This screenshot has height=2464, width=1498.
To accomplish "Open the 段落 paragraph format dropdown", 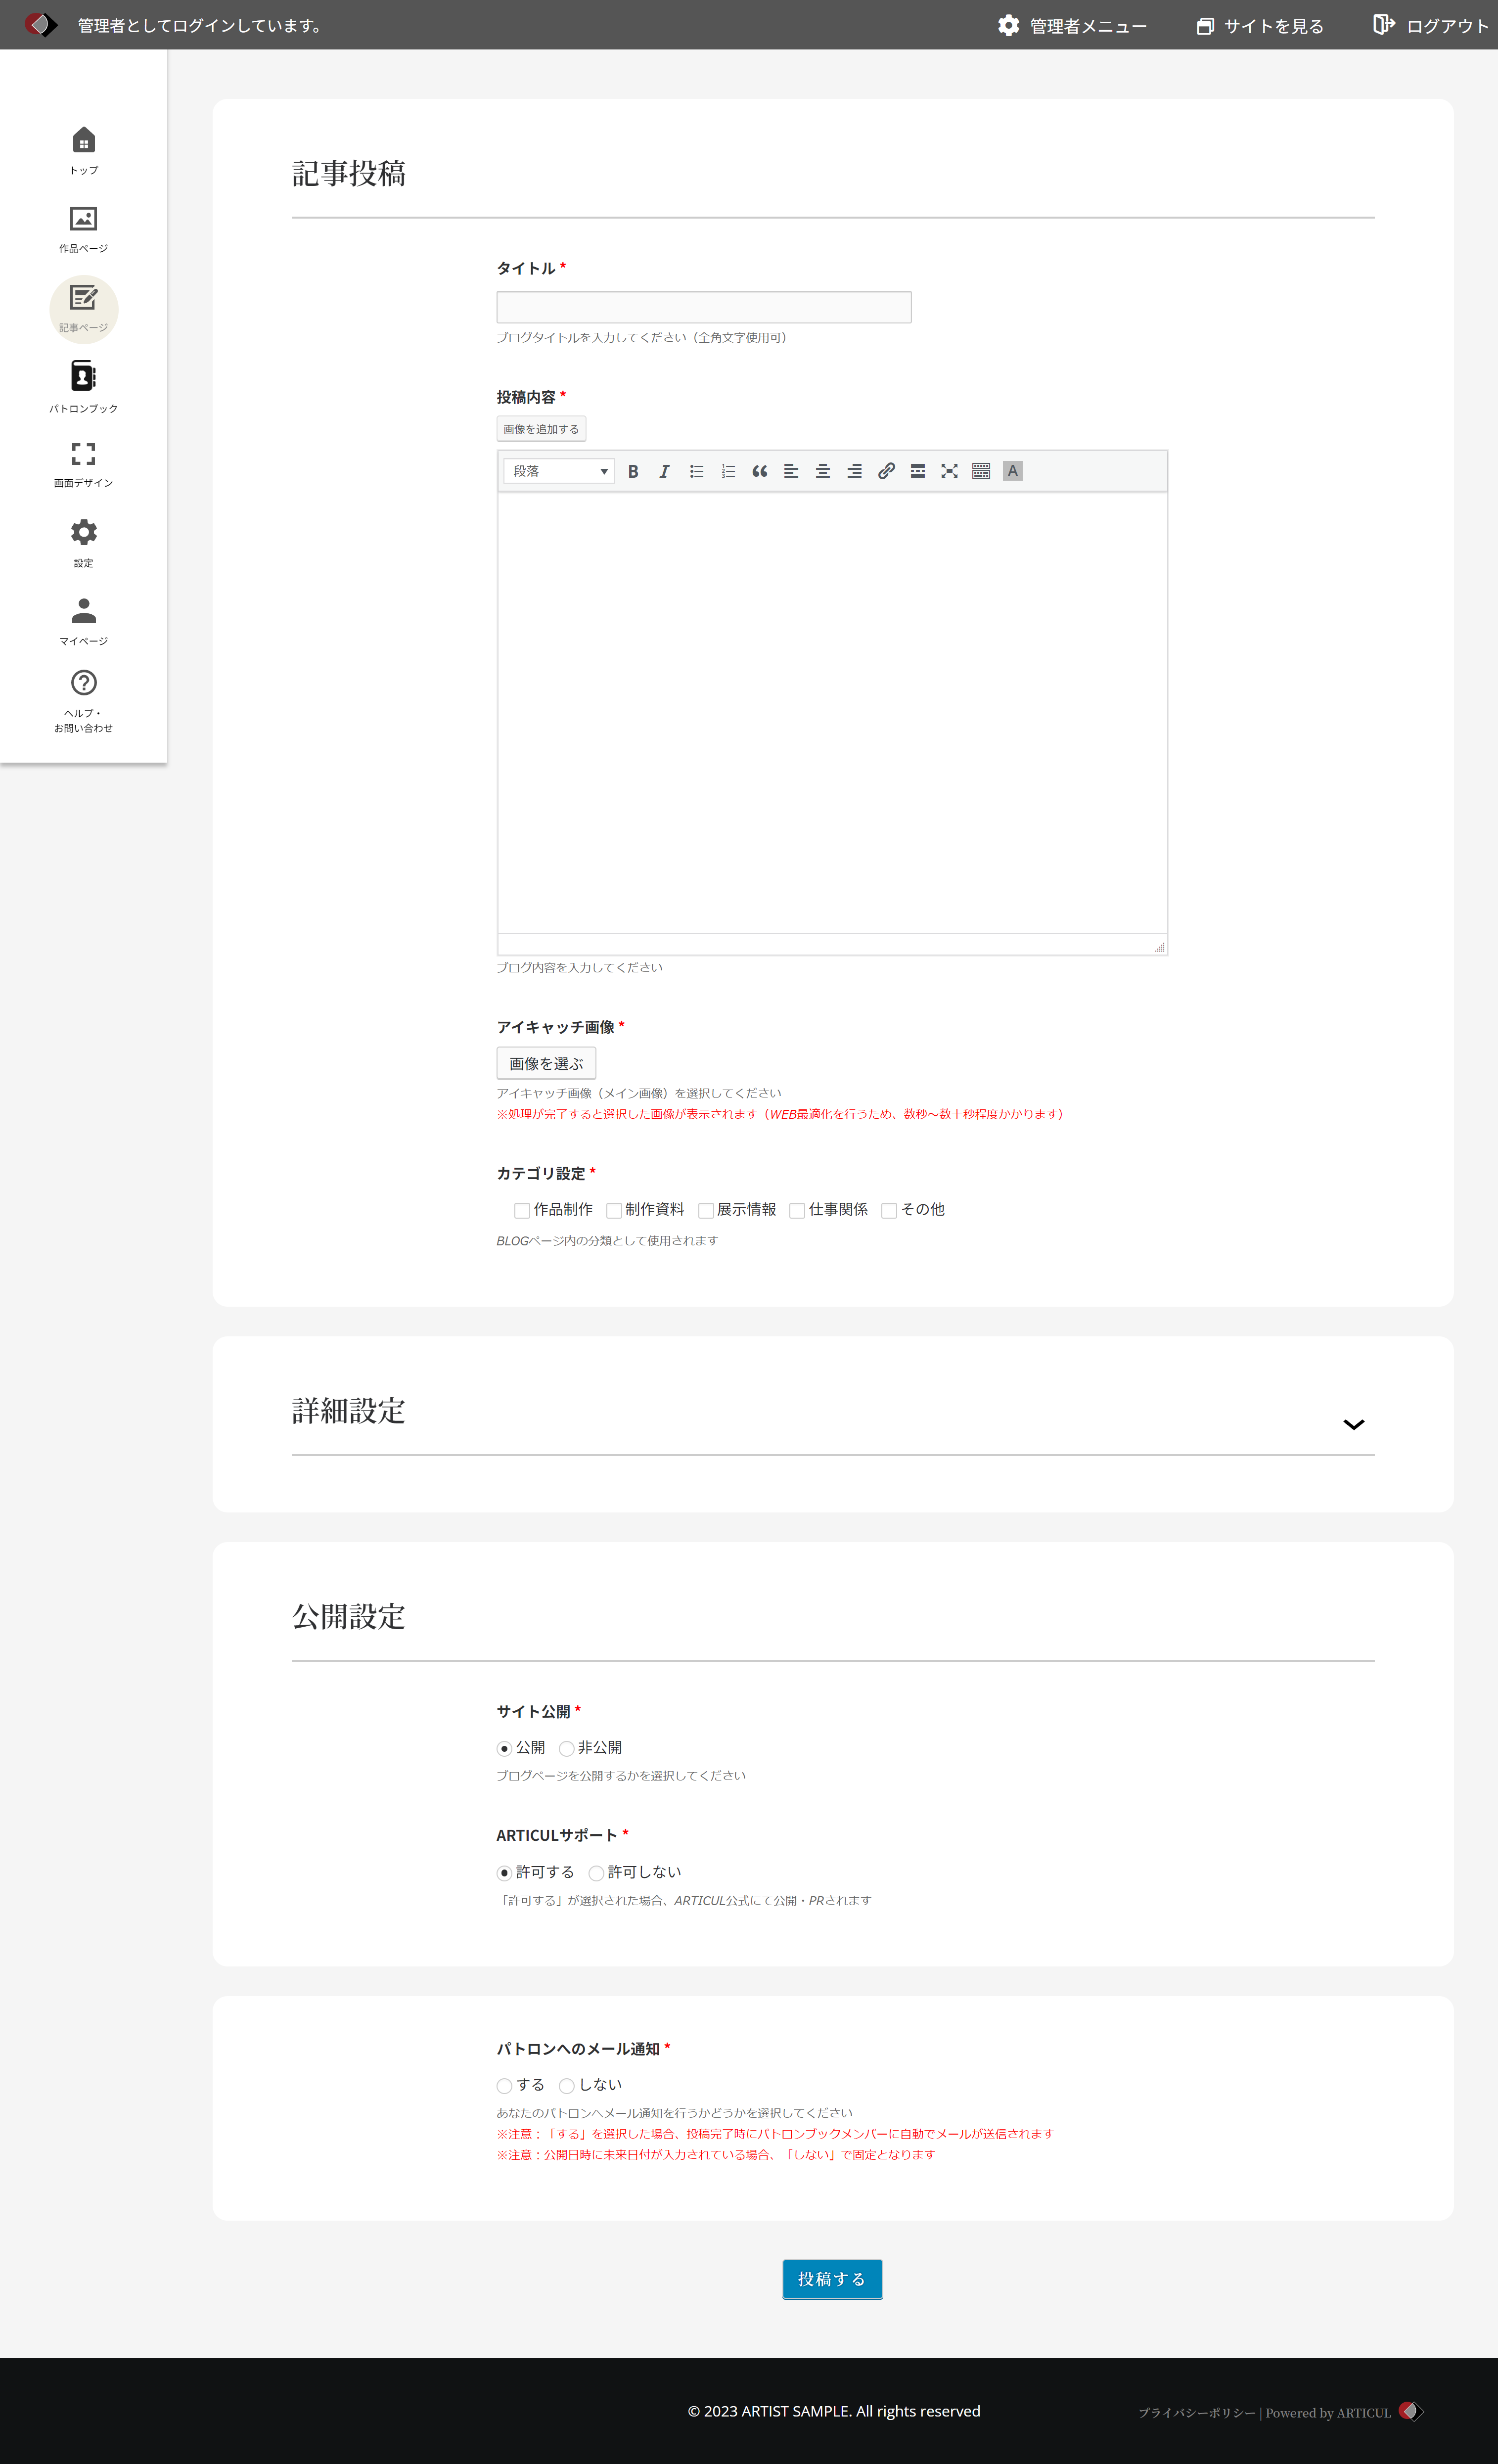I will click(559, 471).
